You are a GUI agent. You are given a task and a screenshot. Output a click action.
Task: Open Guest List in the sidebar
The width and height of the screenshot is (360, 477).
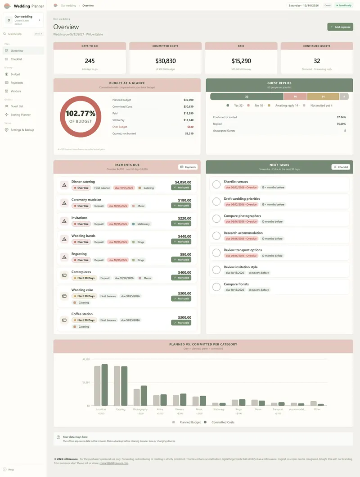point(23,106)
